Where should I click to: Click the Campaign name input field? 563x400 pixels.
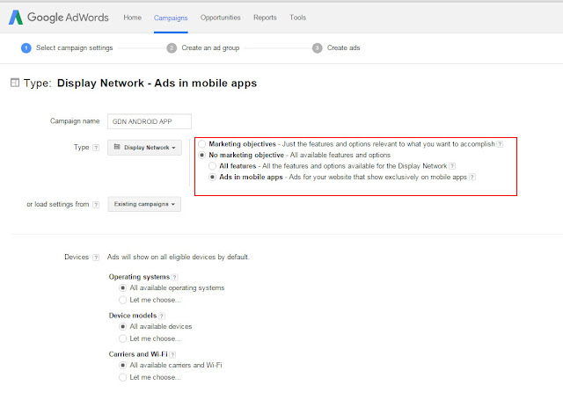tap(150, 121)
